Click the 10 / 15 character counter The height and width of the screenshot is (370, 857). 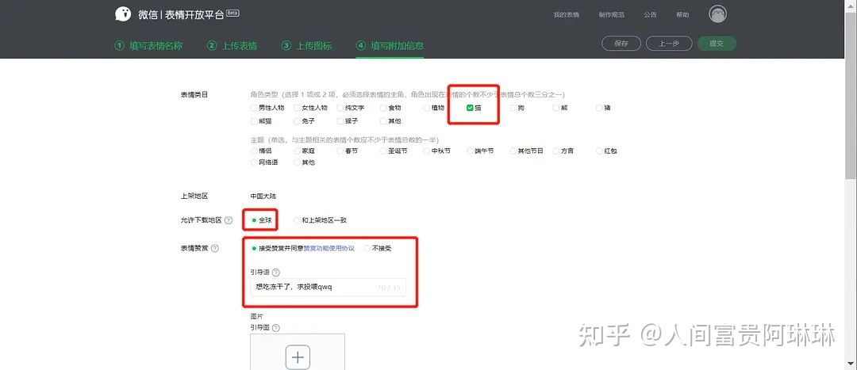click(x=389, y=287)
